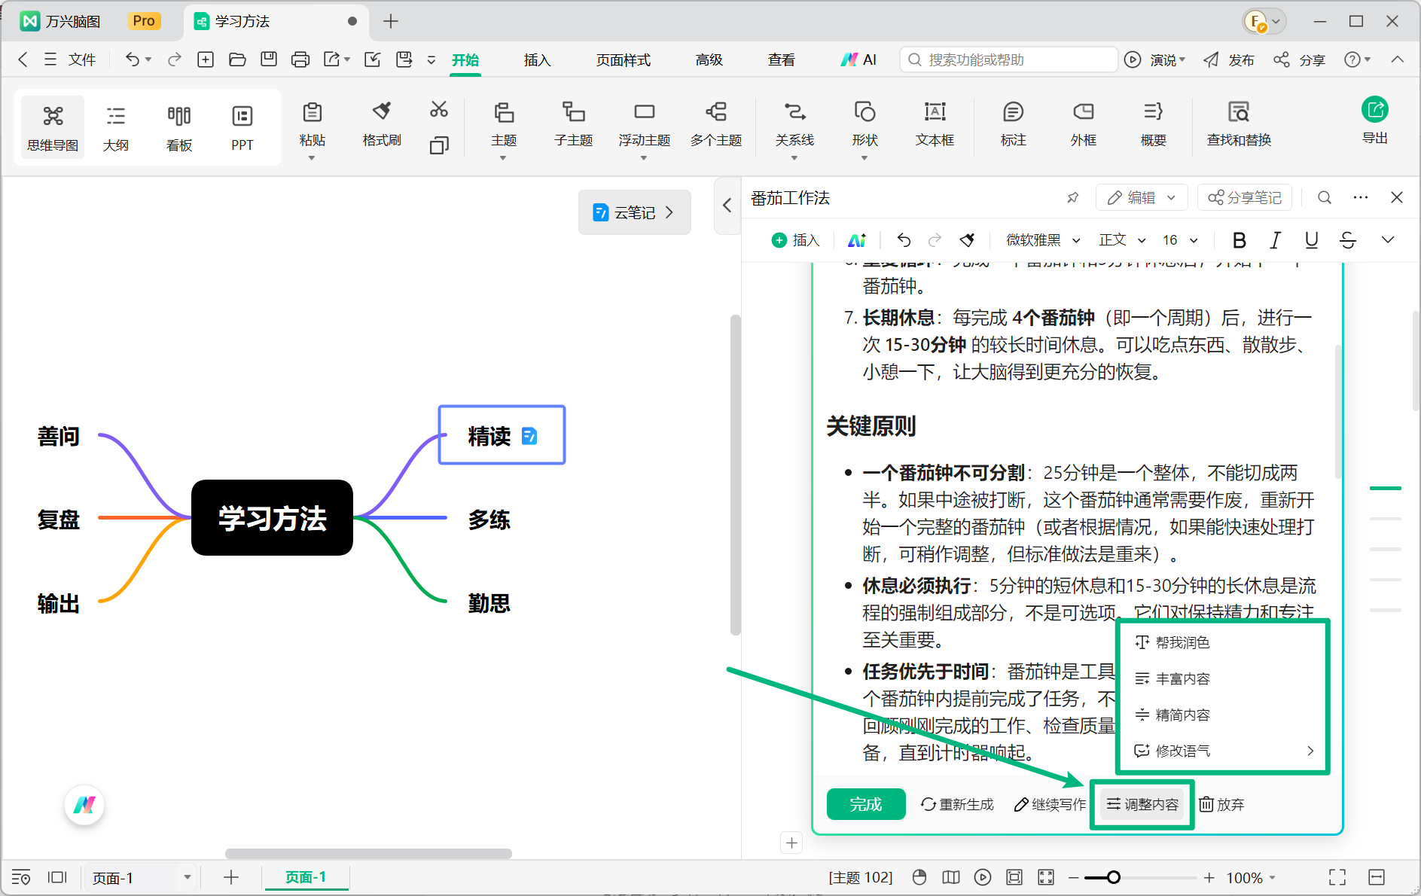Click the canvas horizontal scrollbar
This screenshot has height=896, width=1421.
pyautogui.click(x=368, y=854)
